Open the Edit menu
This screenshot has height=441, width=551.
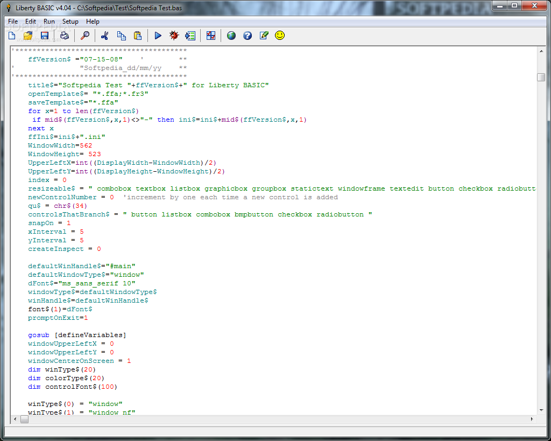[31, 22]
